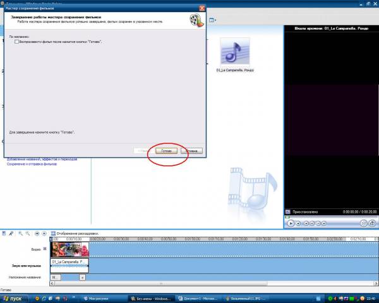This screenshot has height=303, width=379.
Task: Launch Internet Explorer from quick launch
Action: (44, 299)
